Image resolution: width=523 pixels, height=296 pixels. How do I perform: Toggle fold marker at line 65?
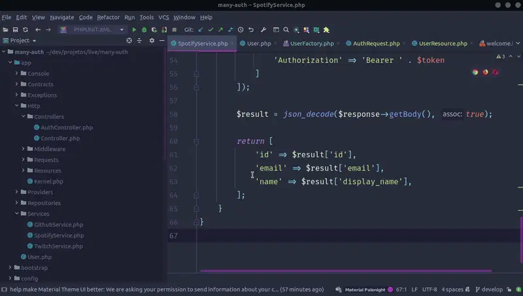pos(196,208)
